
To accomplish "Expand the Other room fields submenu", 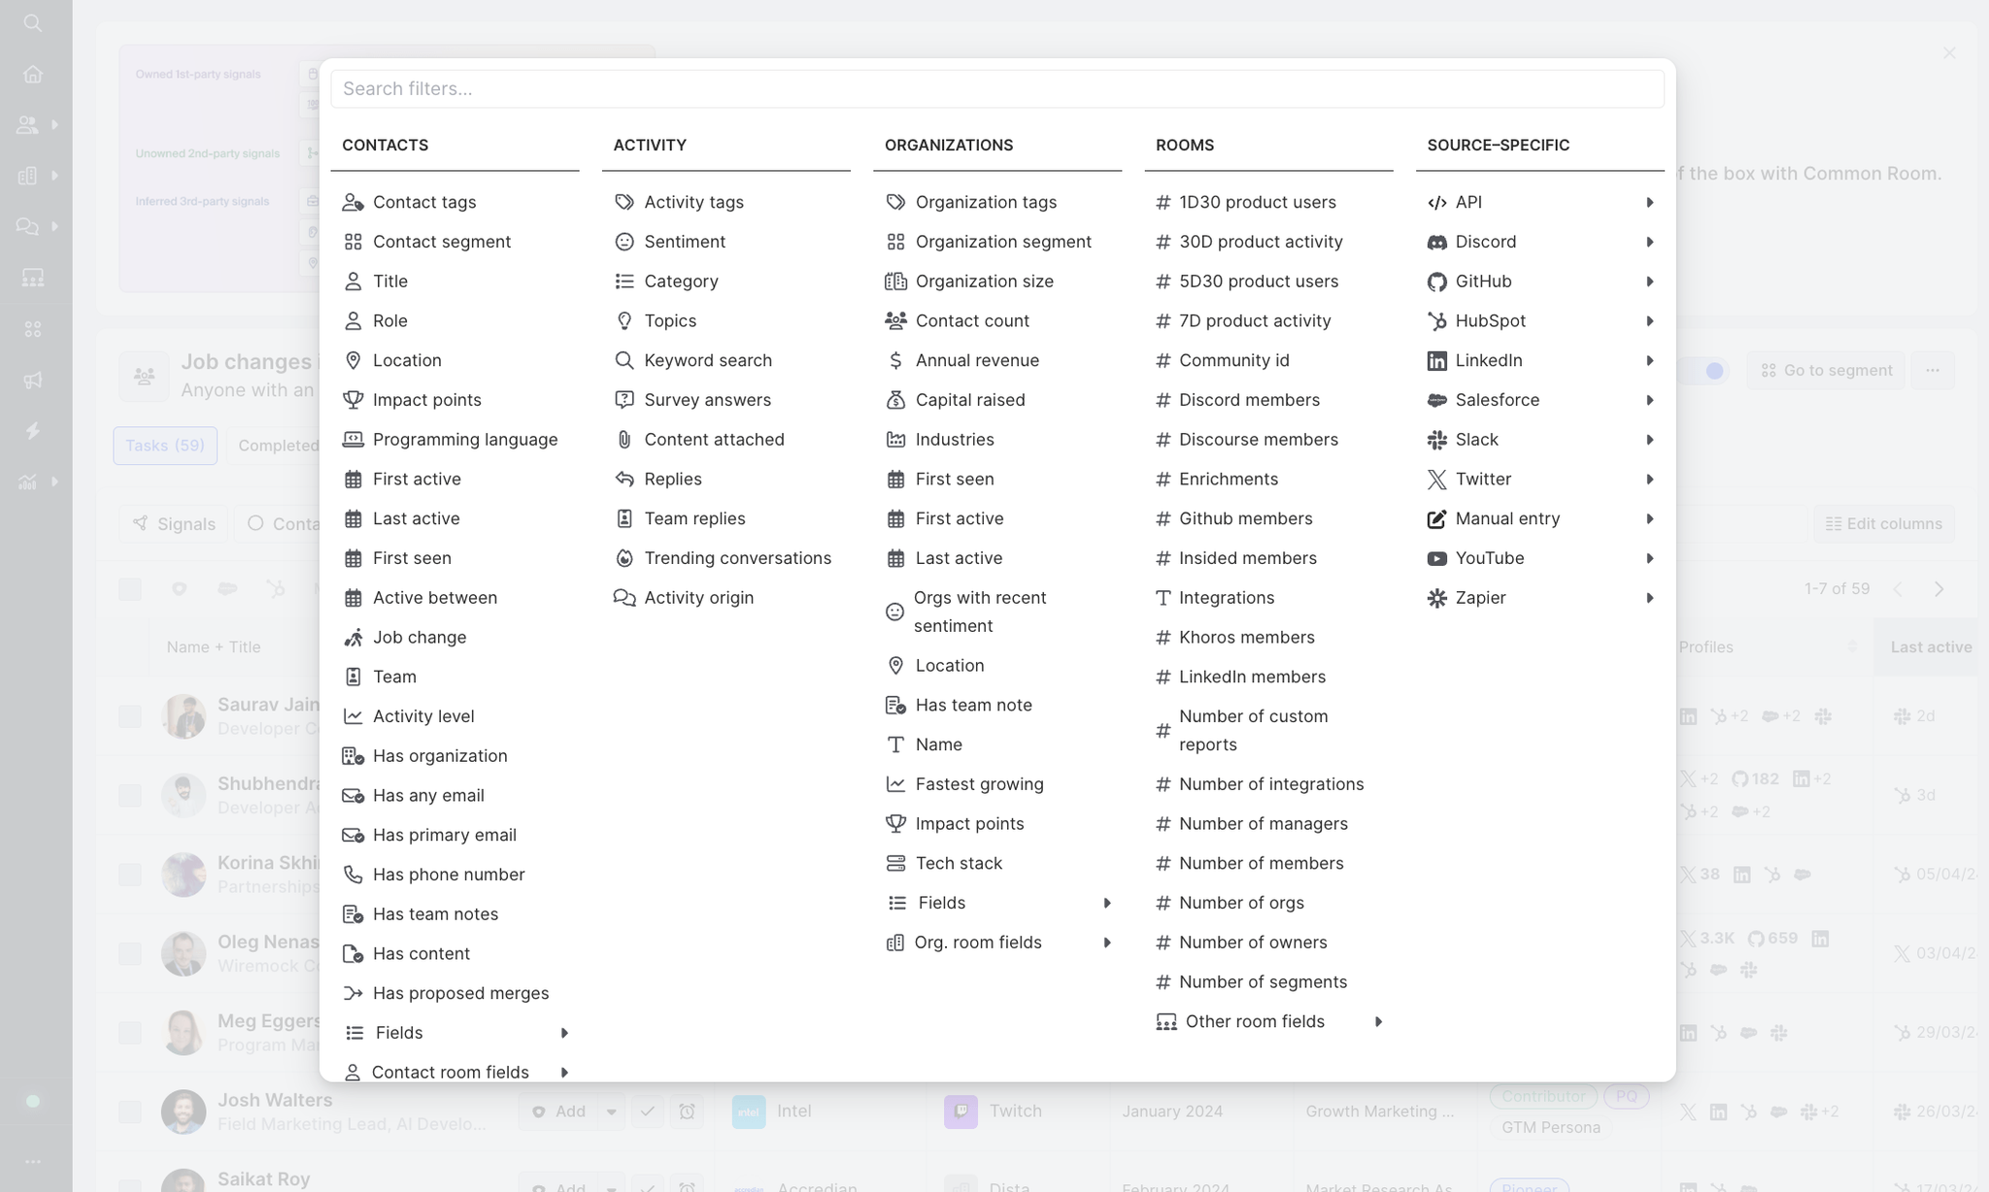I will click(1378, 1021).
